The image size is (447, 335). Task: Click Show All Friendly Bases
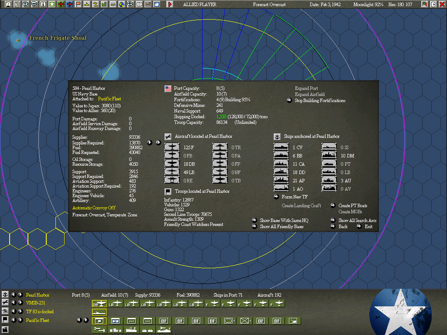click(282, 227)
